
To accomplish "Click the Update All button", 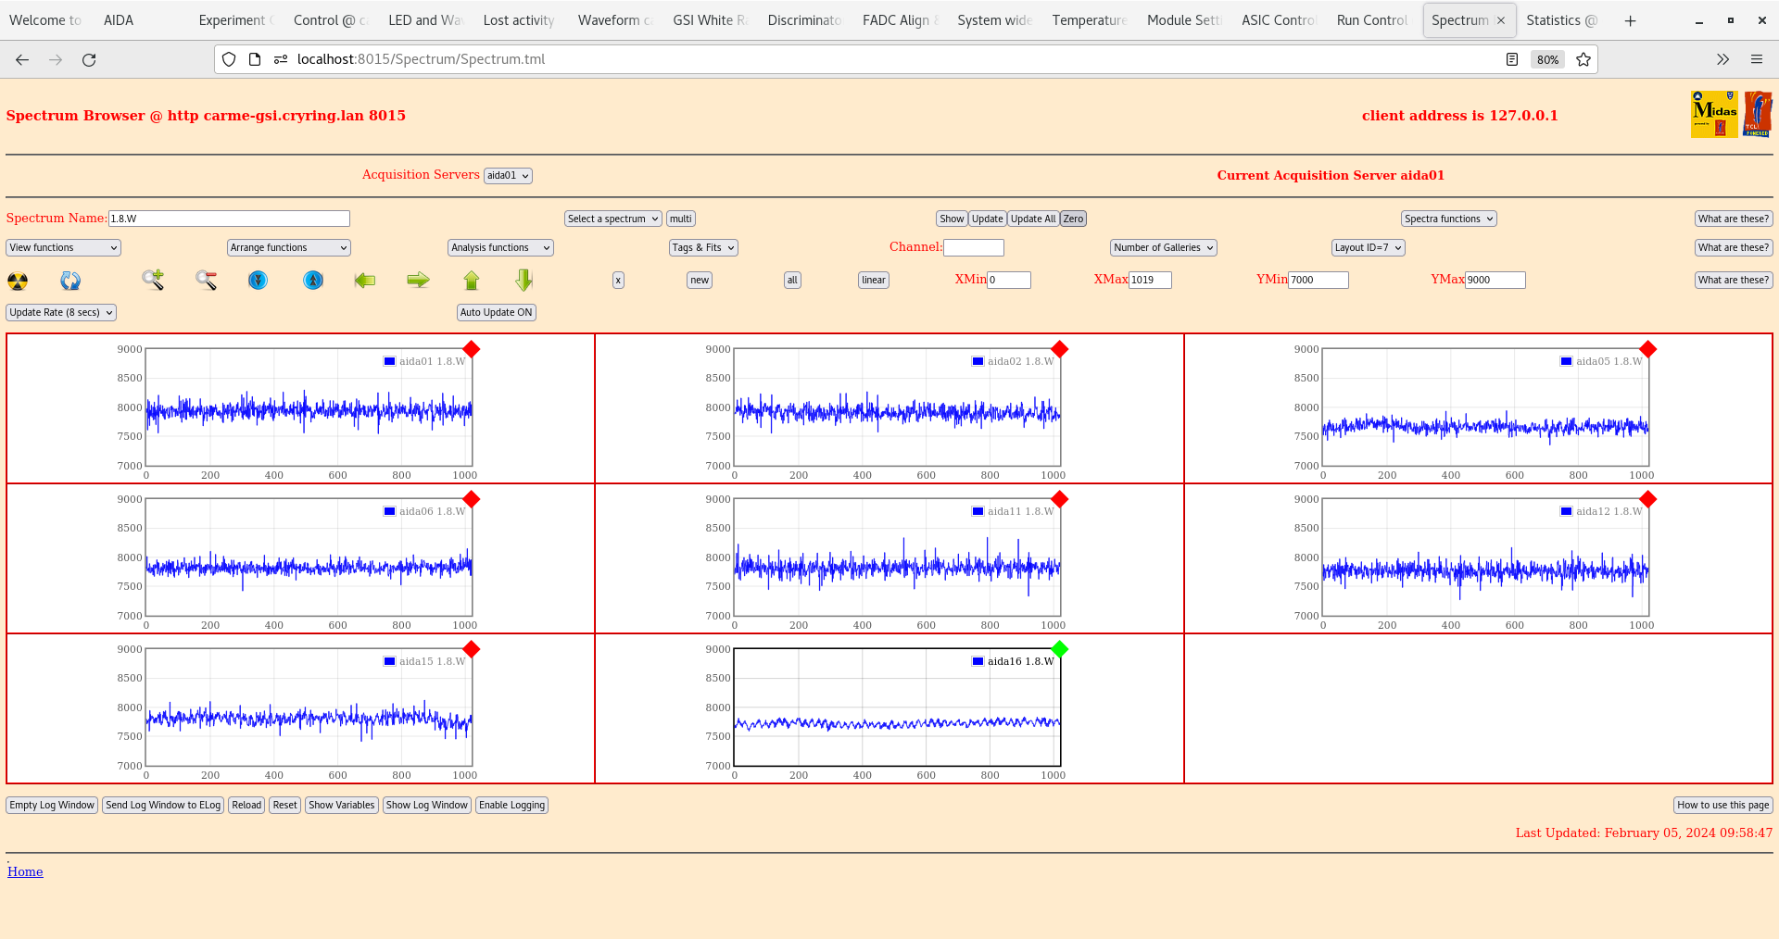I will click(1032, 219).
